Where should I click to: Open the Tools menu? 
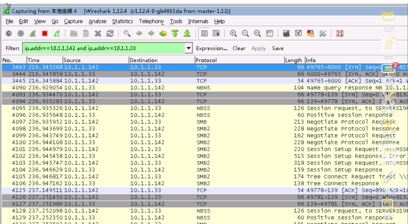176,21
